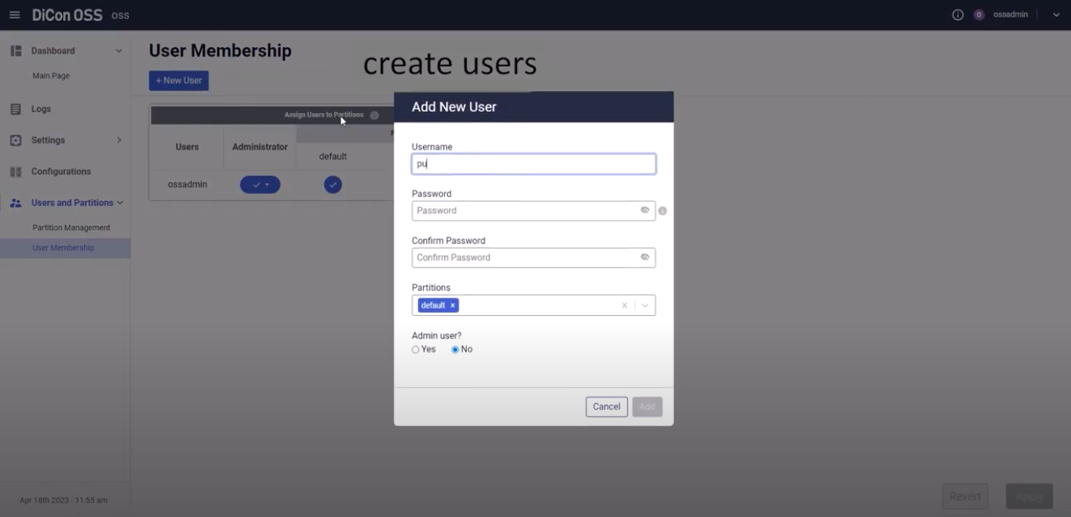
Task: Click the ossadmin user avatar icon
Action: pyautogui.click(x=979, y=15)
